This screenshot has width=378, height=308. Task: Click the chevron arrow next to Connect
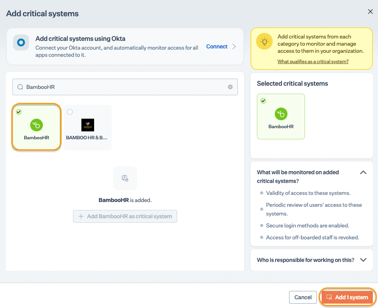click(x=234, y=46)
